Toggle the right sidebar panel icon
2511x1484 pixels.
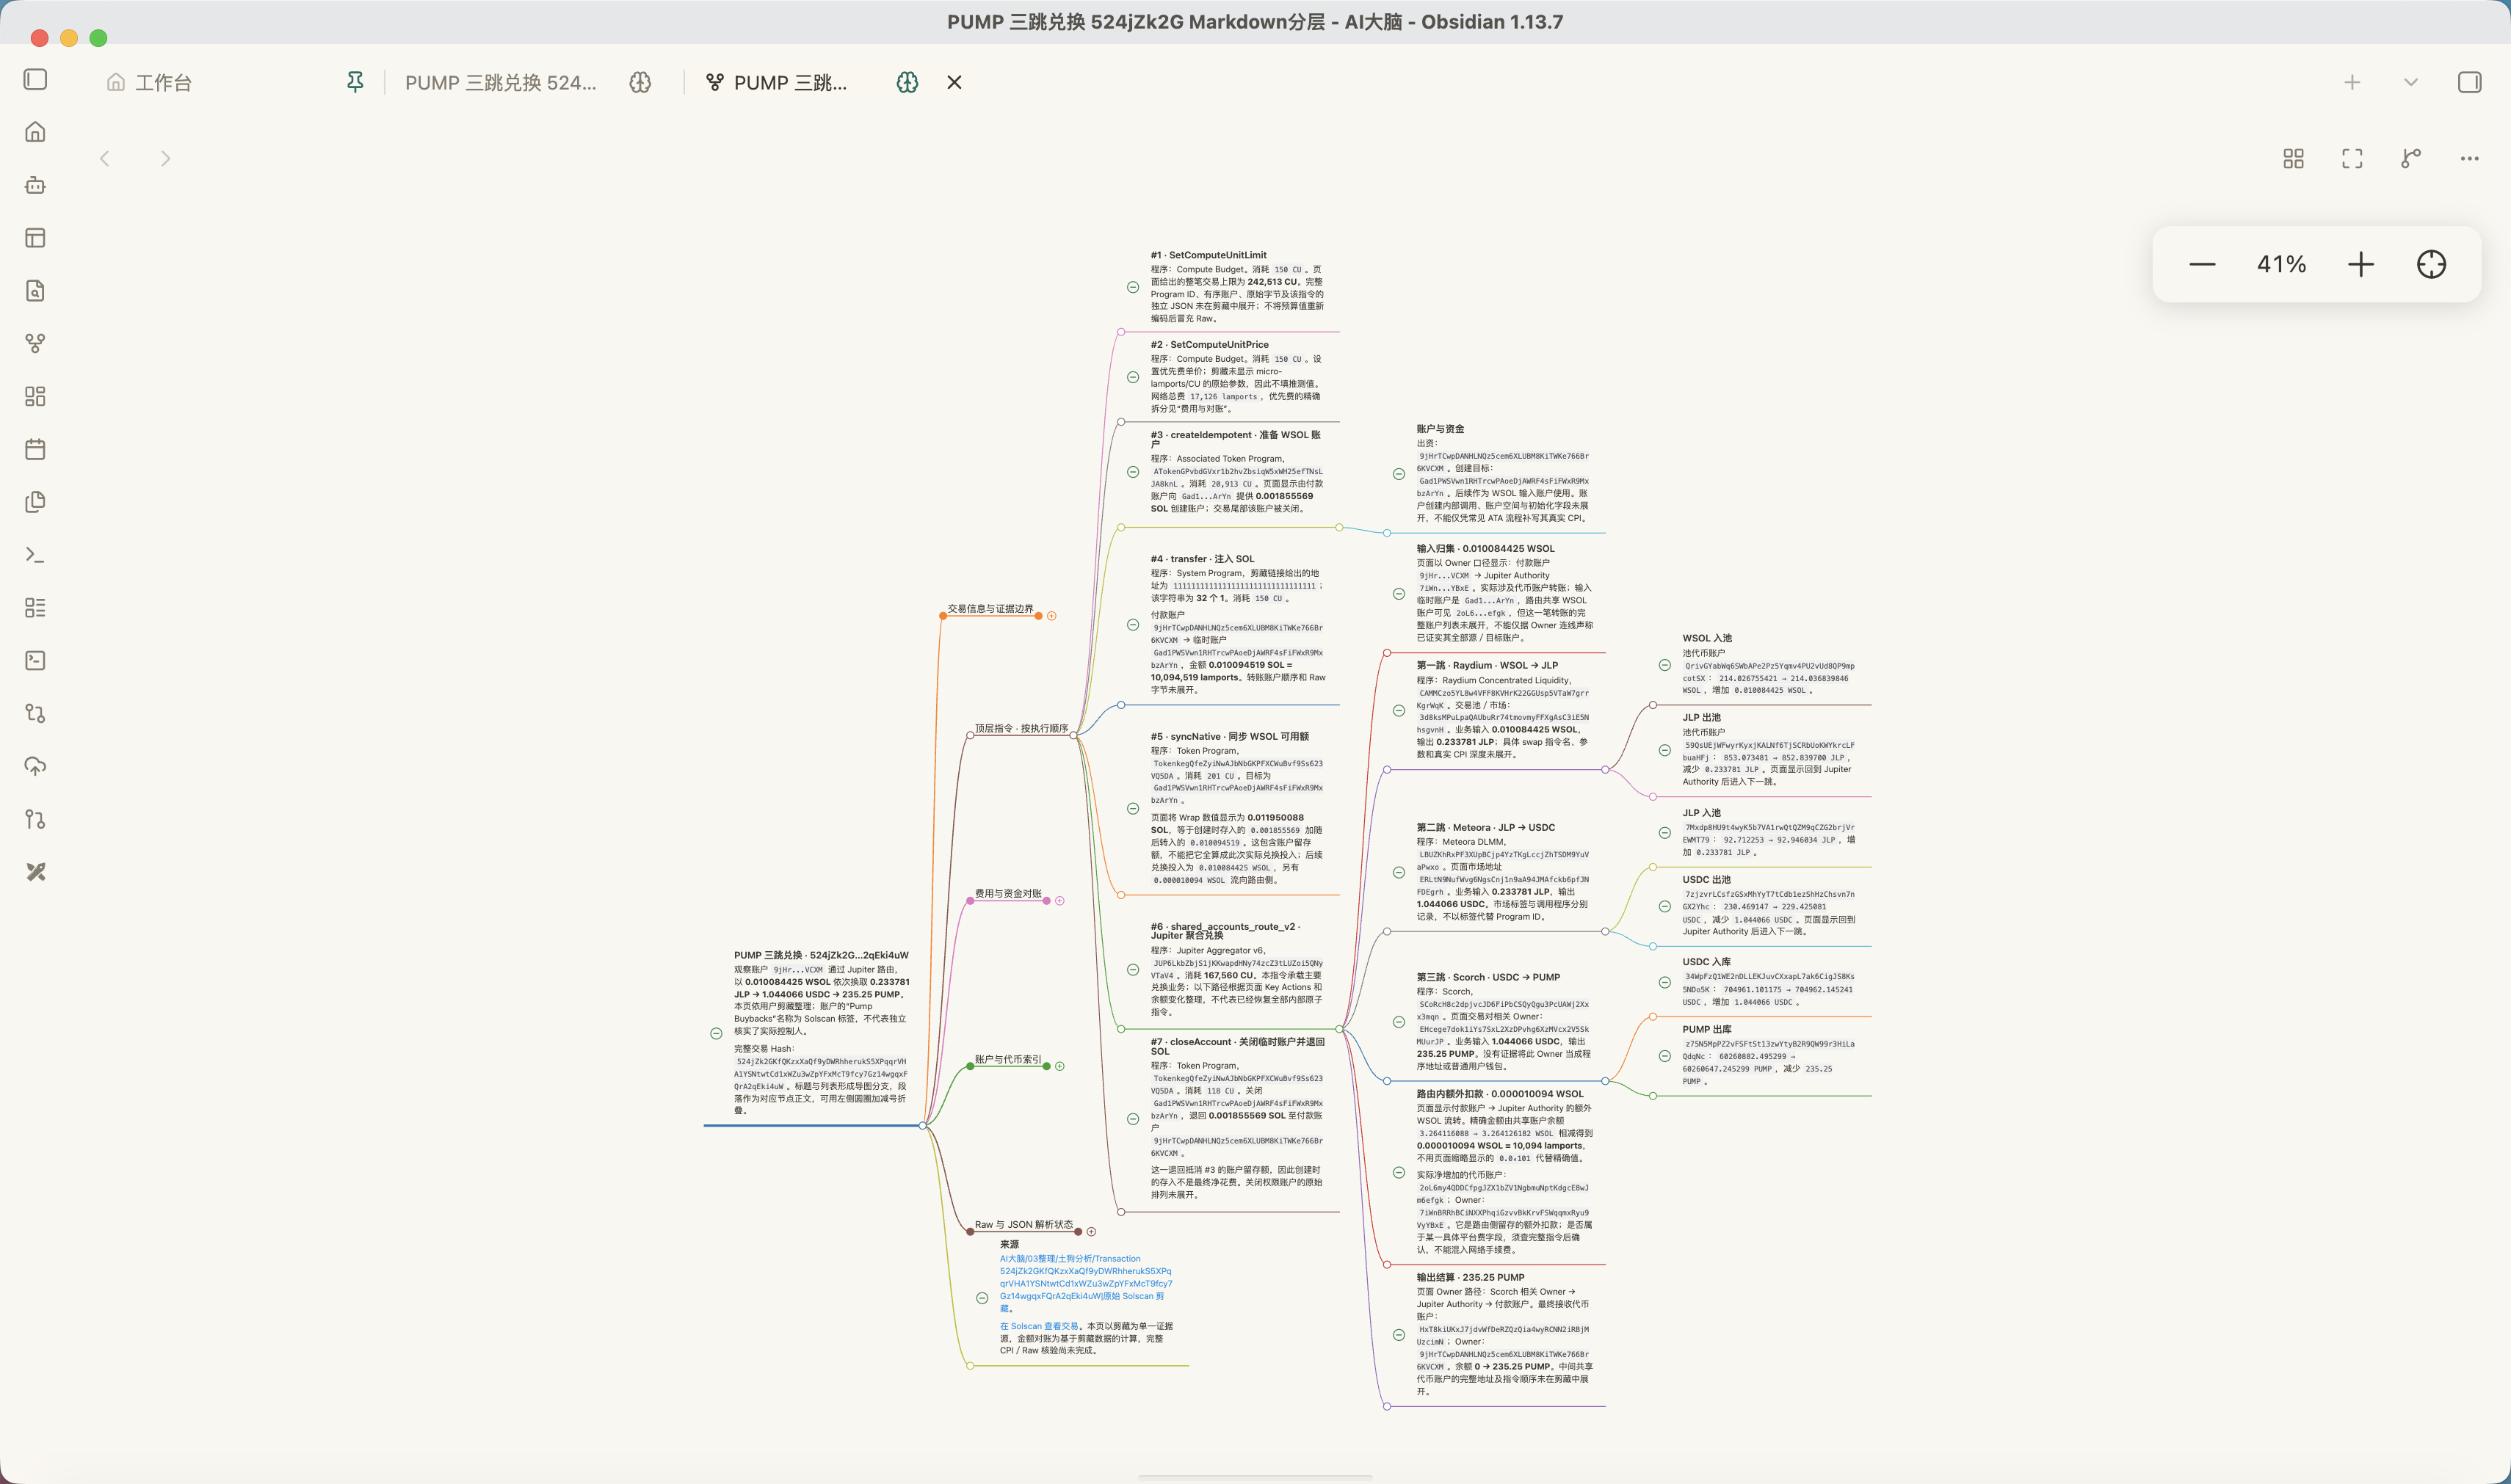[x=2469, y=82]
